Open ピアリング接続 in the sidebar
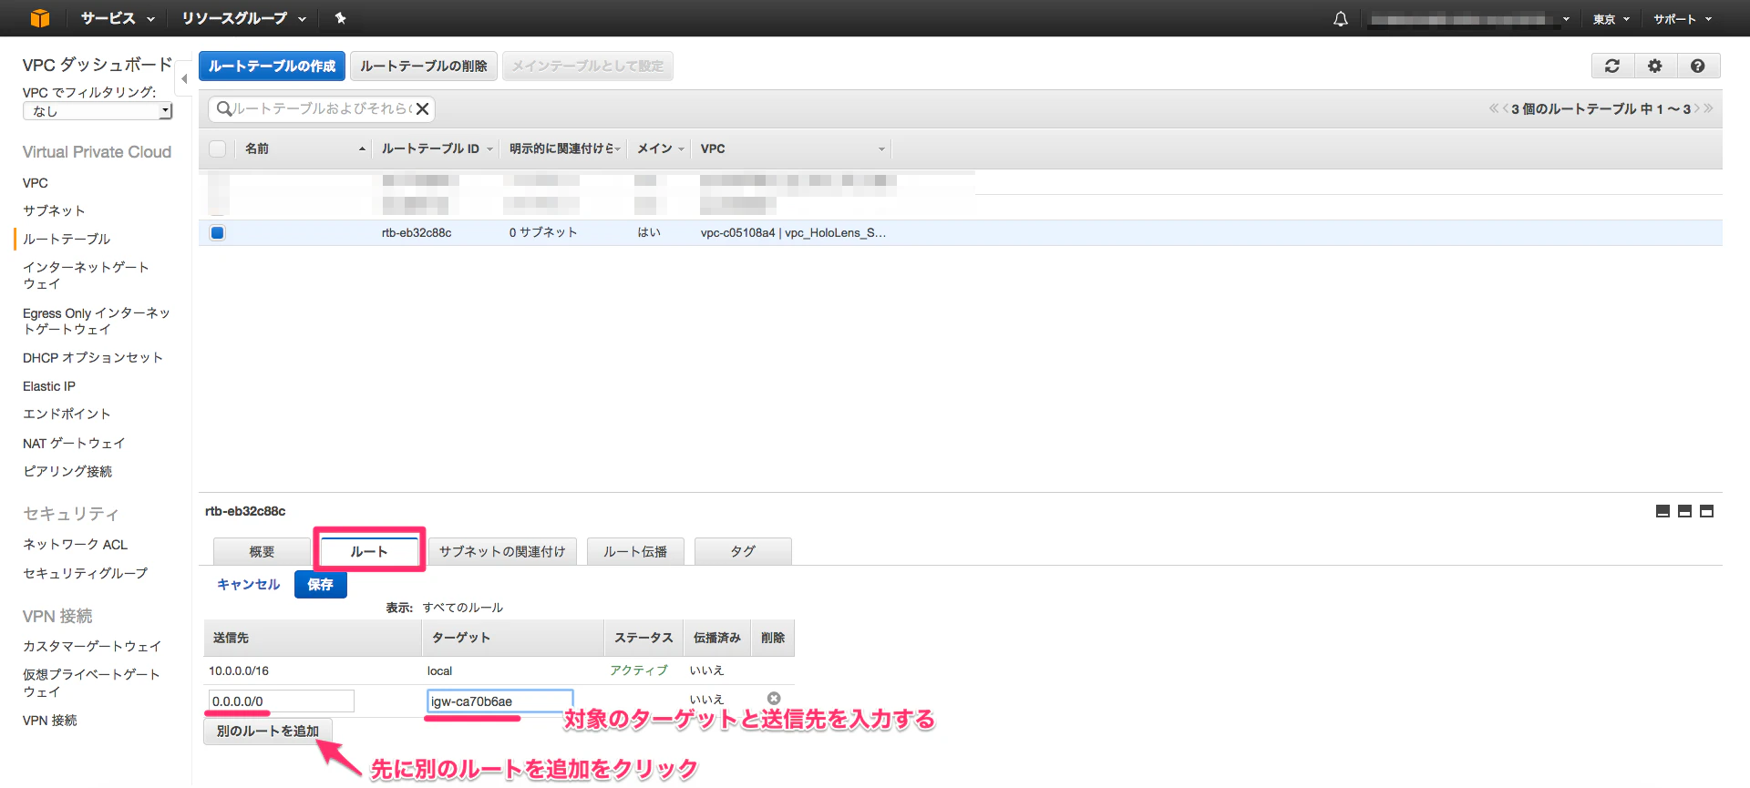The image size is (1750, 788). pyautogui.click(x=67, y=471)
